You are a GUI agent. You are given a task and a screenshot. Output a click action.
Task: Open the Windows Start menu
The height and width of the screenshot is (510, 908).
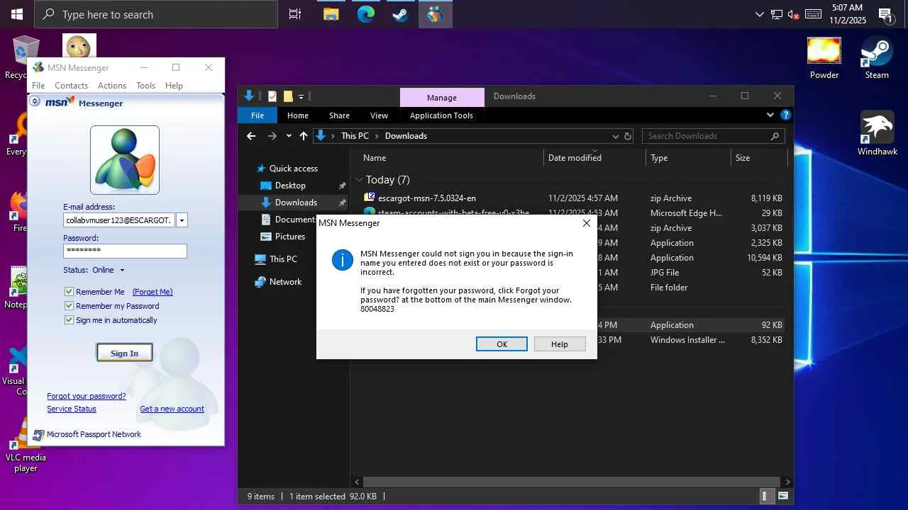pyautogui.click(x=16, y=14)
